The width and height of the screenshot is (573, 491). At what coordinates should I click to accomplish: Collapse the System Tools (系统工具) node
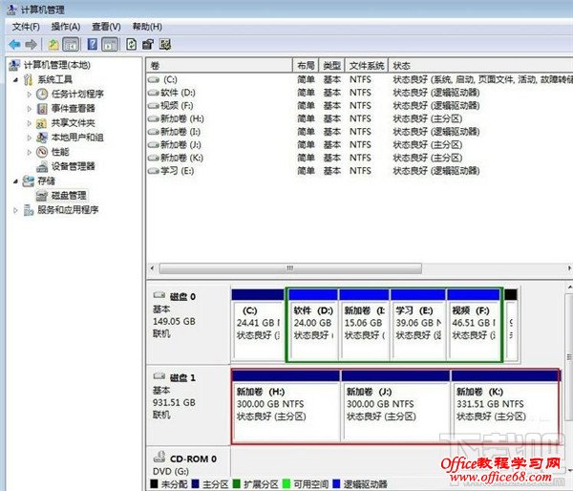[x=15, y=79]
